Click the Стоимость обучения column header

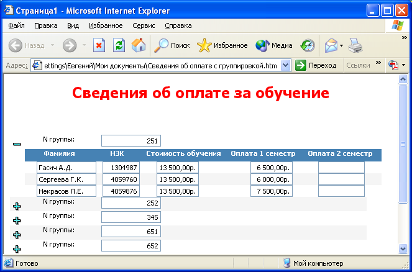[x=183, y=153]
